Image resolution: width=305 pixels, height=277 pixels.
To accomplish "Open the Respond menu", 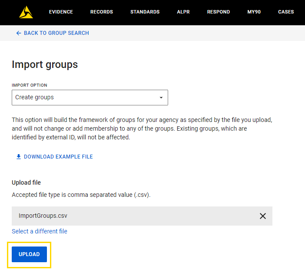I will [219, 12].
